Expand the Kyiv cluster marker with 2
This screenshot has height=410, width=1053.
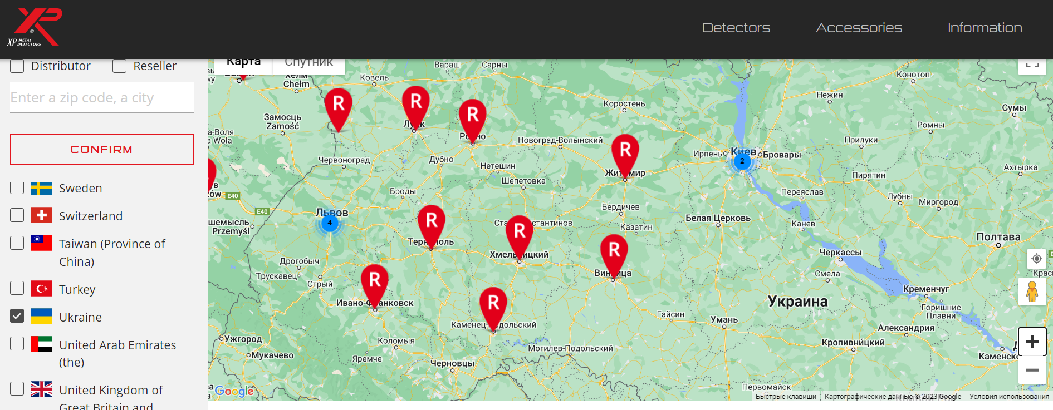tap(742, 161)
